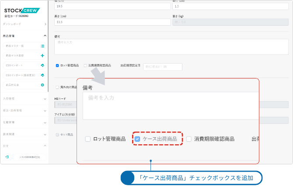
Task: Toggle the highlighted ケース出荷商品 checkbox
Action: [137, 139]
